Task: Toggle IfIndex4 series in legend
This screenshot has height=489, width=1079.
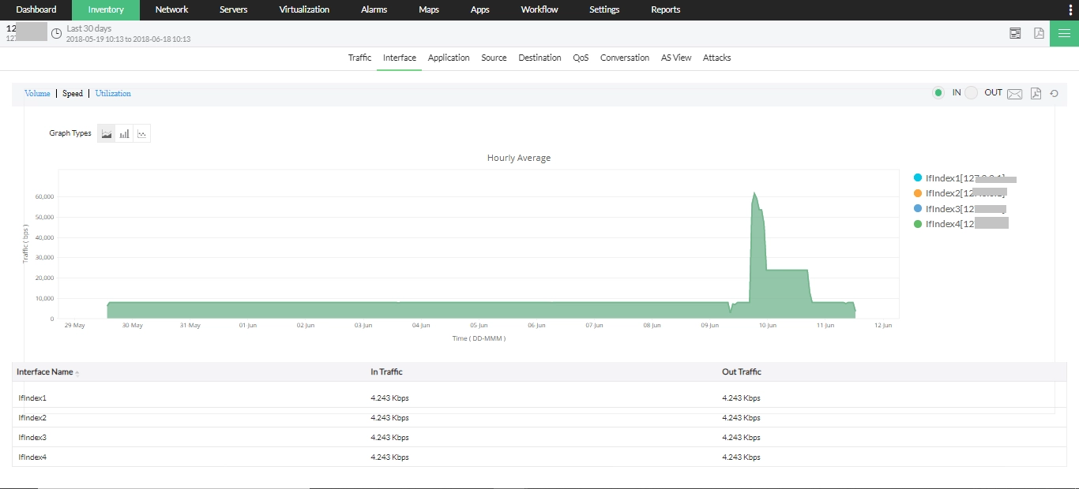Action: click(961, 224)
